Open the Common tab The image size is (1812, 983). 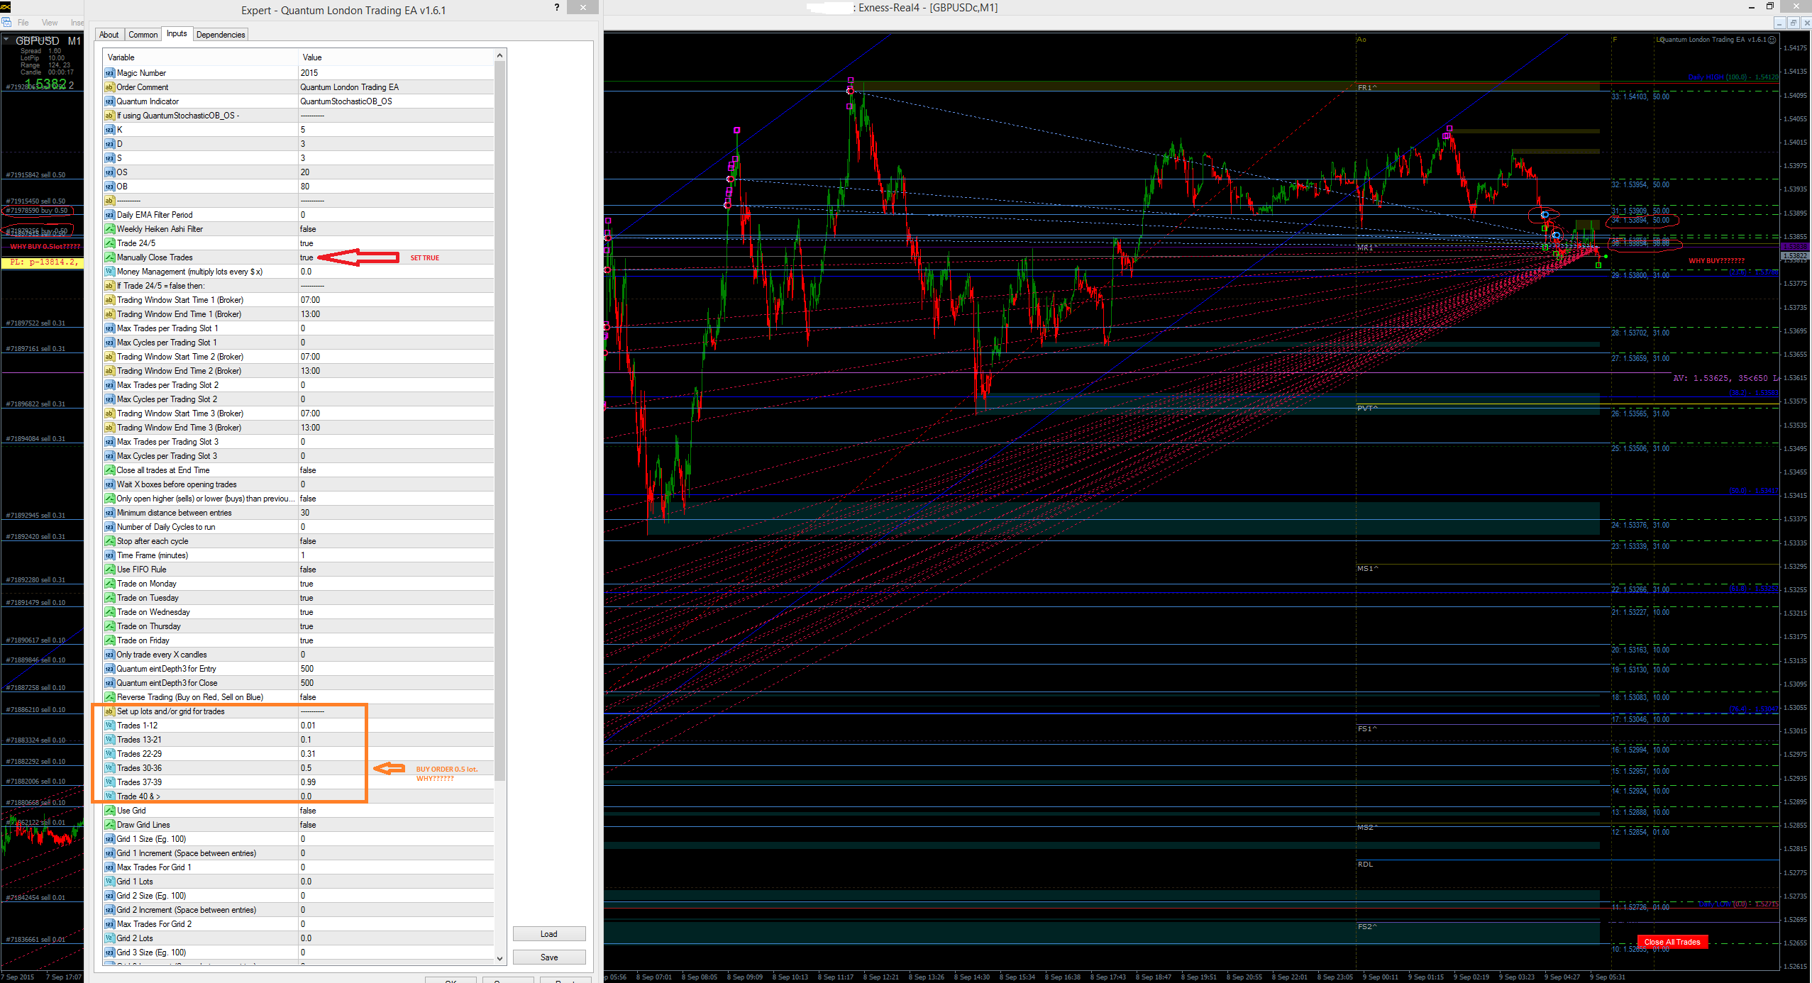143,35
